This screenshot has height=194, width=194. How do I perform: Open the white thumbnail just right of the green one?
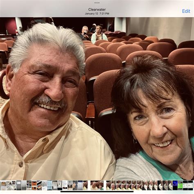[x=185, y=185]
